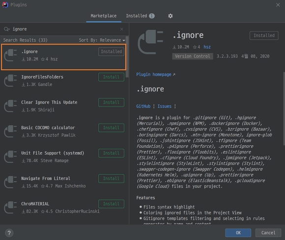Viewport: 285px width, 240px height.
Task: Install the ChroMATERIAL plugin
Action: (x=111, y=204)
